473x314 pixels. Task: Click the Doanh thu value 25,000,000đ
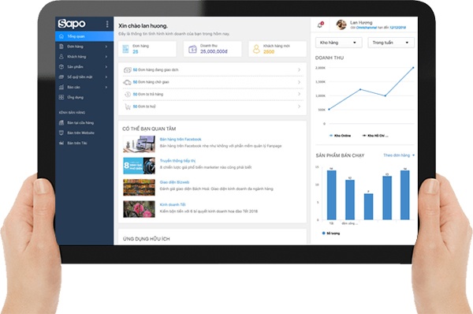(214, 51)
